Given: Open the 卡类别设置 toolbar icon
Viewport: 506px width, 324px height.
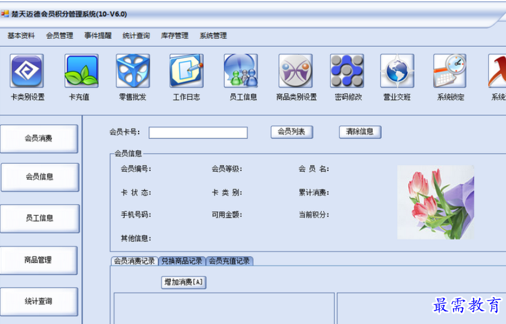Looking at the screenshot, I should (27, 71).
